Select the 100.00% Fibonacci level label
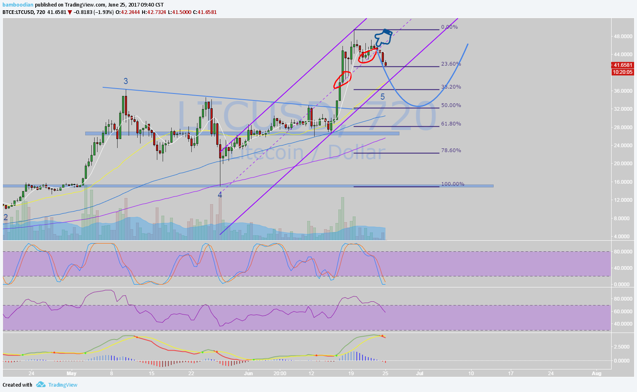Viewport: 637px width, 392px height. pos(453,184)
